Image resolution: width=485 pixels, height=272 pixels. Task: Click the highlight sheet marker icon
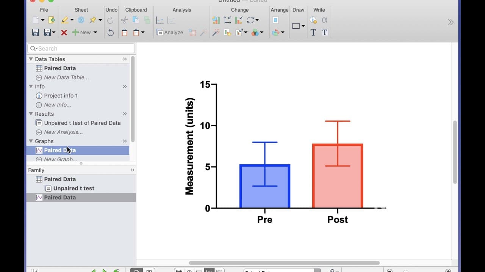65,20
